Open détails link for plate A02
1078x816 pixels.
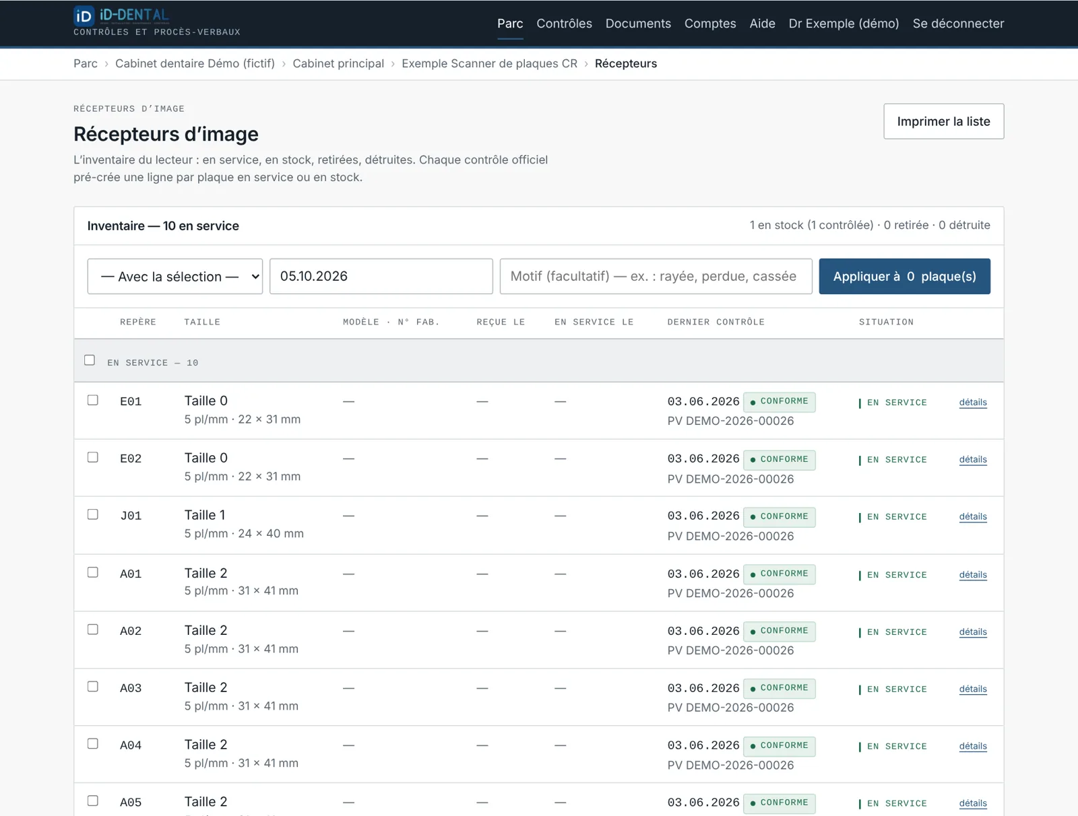(x=973, y=632)
